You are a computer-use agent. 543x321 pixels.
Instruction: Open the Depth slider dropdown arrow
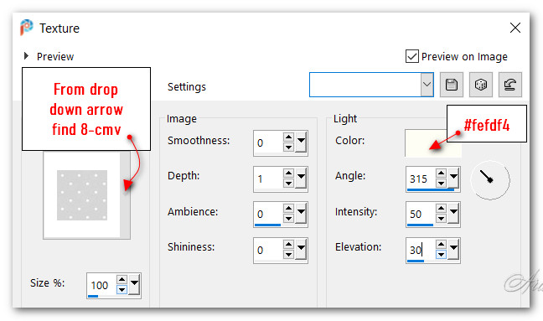(x=301, y=178)
